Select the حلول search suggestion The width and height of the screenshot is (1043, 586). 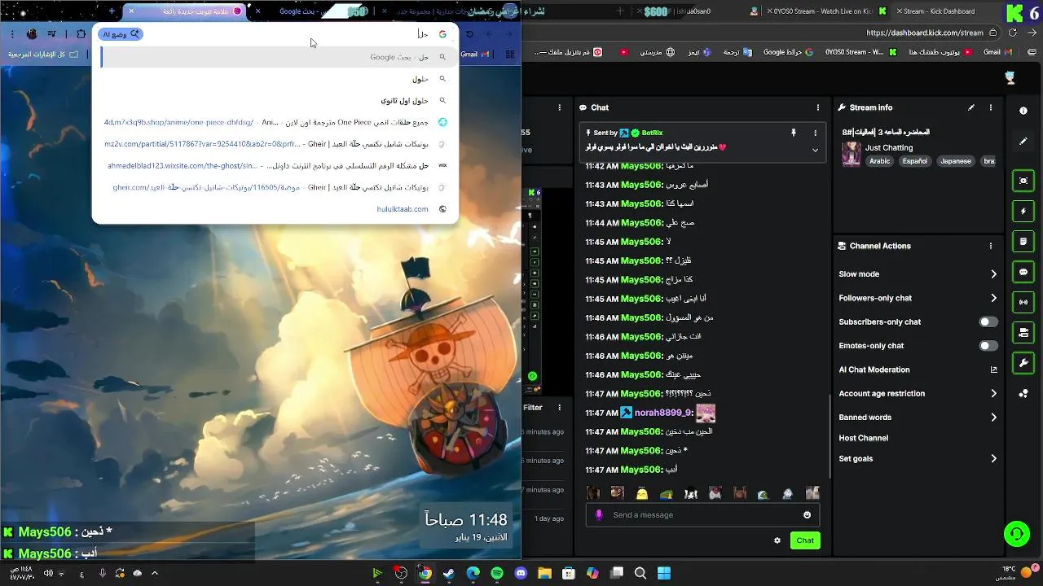pos(275,79)
